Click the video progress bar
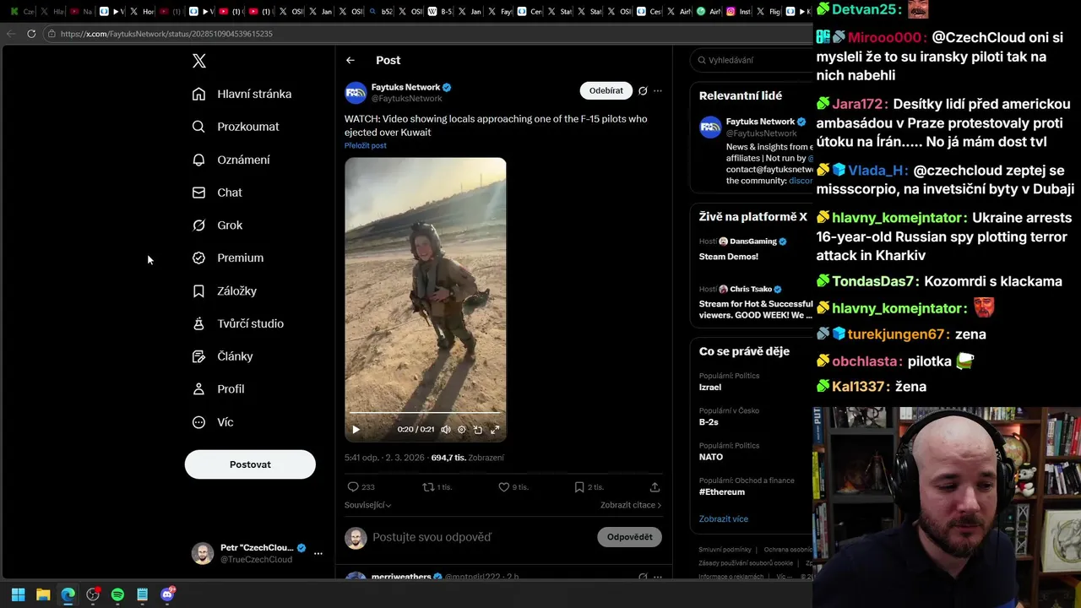This screenshot has width=1081, height=608. click(x=426, y=413)
